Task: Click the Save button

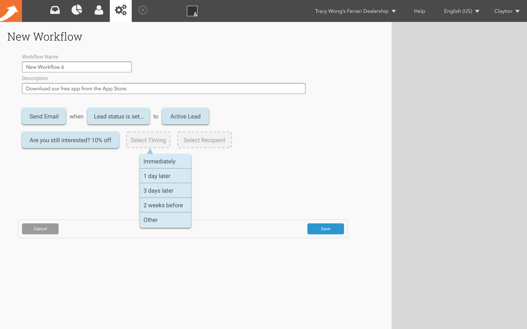Action: pyautogui.click(x=325, y=229)
